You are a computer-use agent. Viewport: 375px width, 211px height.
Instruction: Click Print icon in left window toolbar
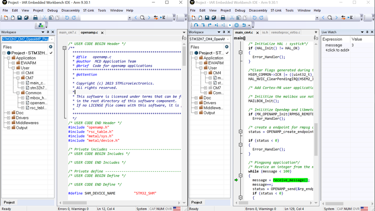tap(35, 18)
